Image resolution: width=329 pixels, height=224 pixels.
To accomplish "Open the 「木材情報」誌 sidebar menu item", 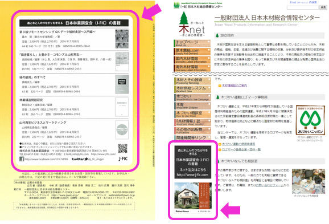I will click(x=192, y=123).
